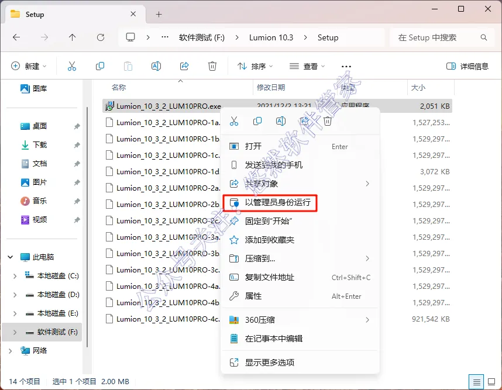
Task: Click Setup in the breadcrumb
Action: (x=328, y=37)
